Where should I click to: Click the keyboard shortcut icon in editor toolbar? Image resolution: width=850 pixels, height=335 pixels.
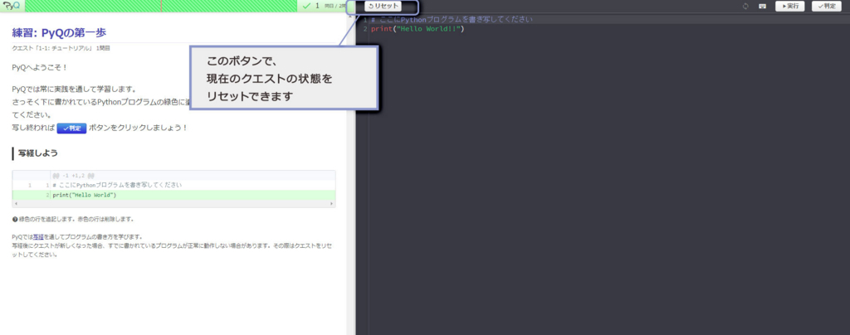tap(762, 7)
